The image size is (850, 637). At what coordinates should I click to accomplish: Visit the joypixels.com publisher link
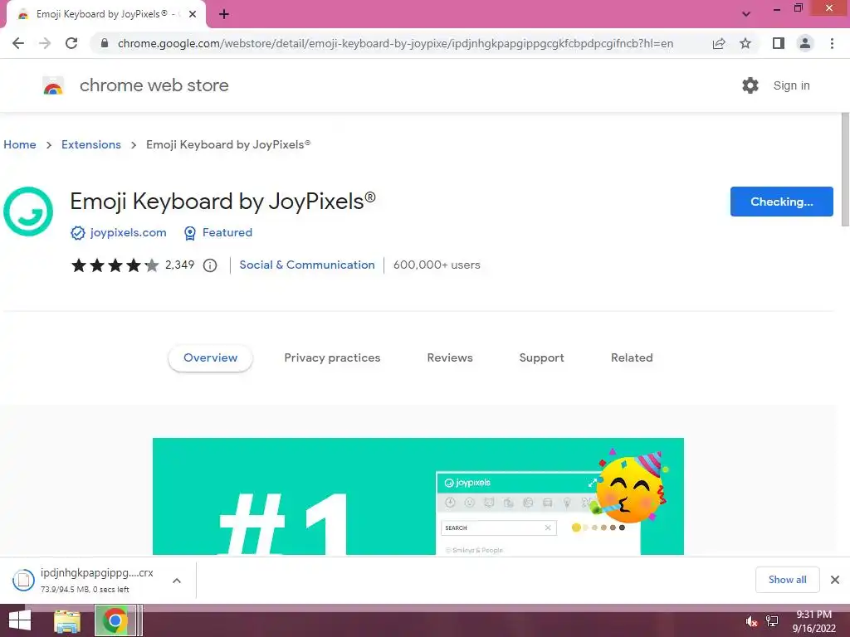128,232
